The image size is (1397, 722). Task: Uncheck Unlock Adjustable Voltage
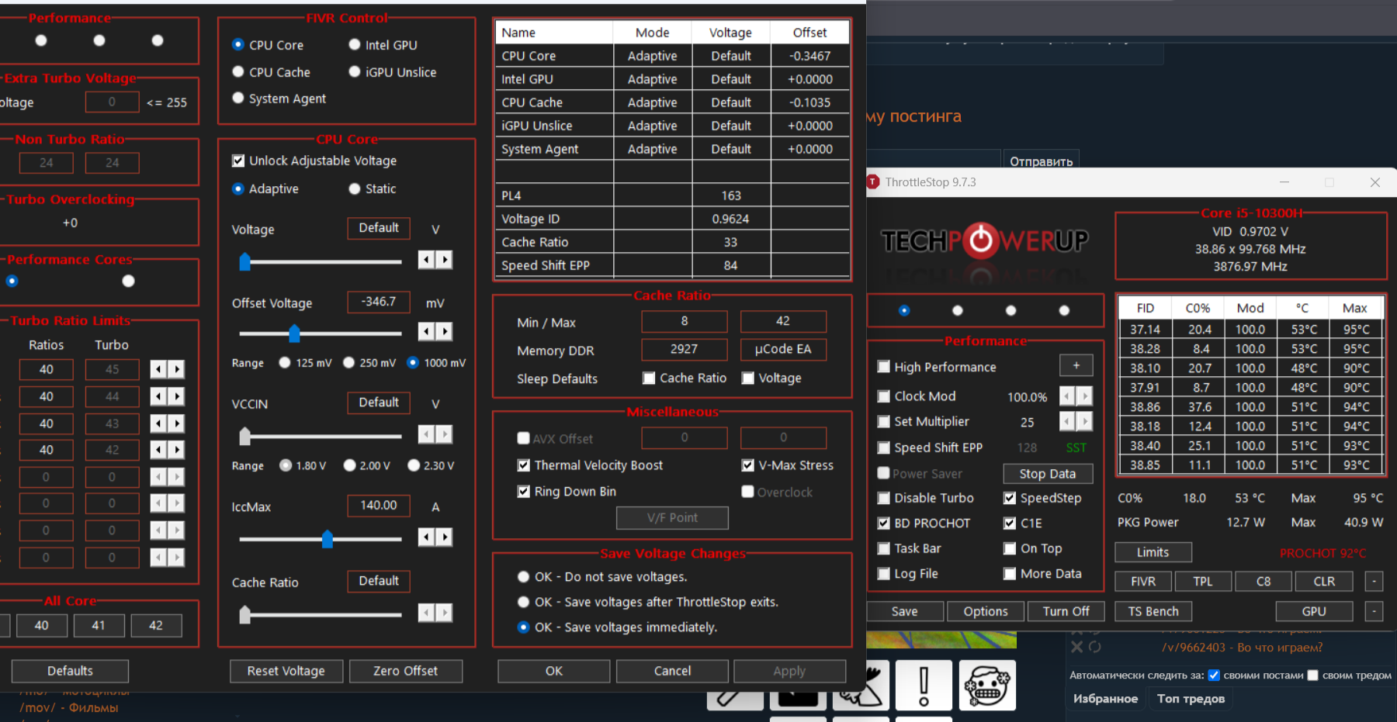238,161
